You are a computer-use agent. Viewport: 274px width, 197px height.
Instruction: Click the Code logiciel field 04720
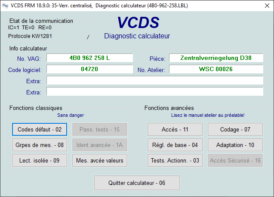[x=89, y=69]
